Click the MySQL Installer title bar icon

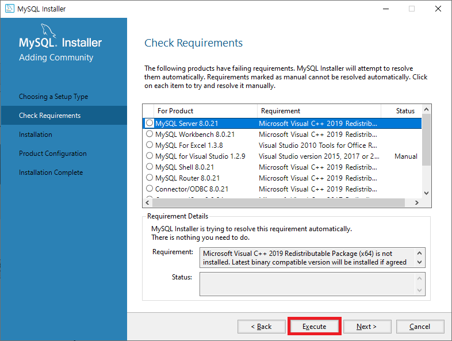[10, 9]
